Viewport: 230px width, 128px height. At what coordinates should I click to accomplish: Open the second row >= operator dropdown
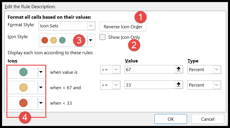116,85
